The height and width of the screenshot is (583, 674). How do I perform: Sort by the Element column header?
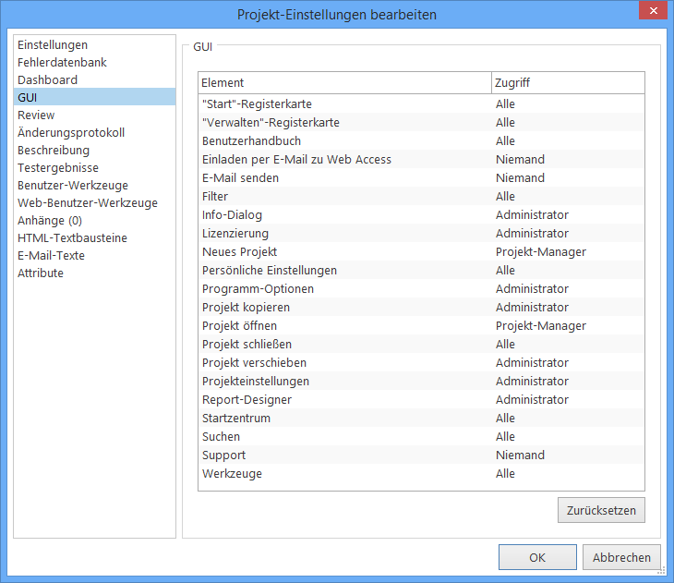point(344,82)
